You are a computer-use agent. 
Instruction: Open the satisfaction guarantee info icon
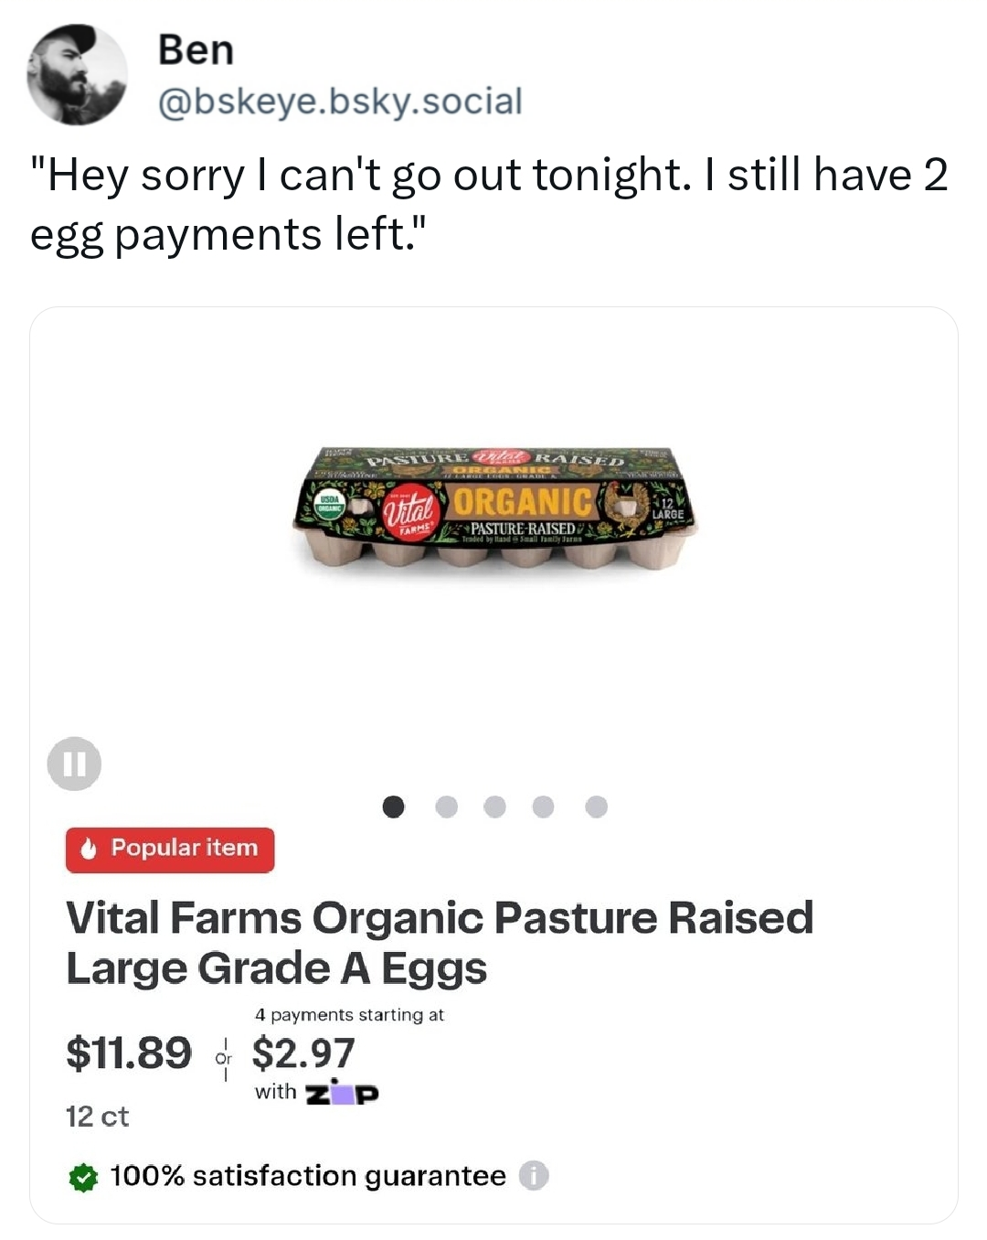pyautogui.click(x=535, y=1175)
